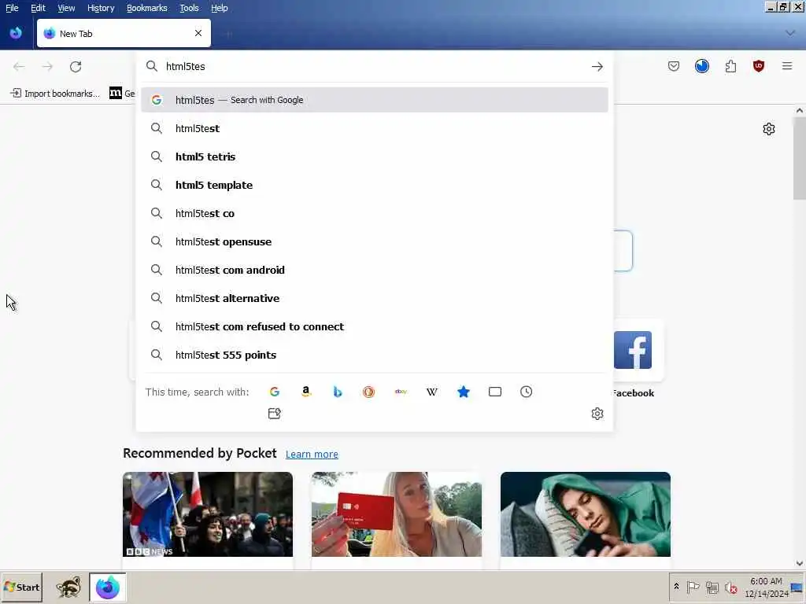Search open tabs via tabs icon

495,392
